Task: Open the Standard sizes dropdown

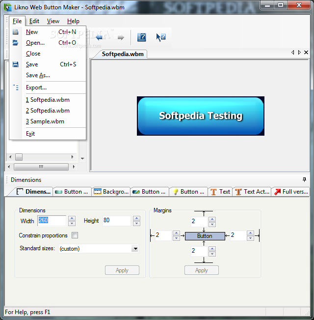Action: [x=135, y=249]
